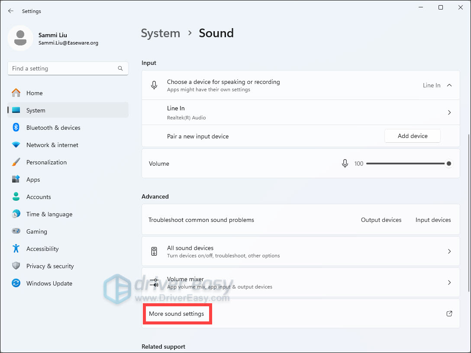Open the More sound settings external link icon
Viewport: 471px width, 353px height.
[449, 314]
